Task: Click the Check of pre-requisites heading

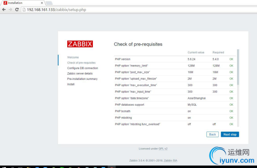Action: coord(138,44)
